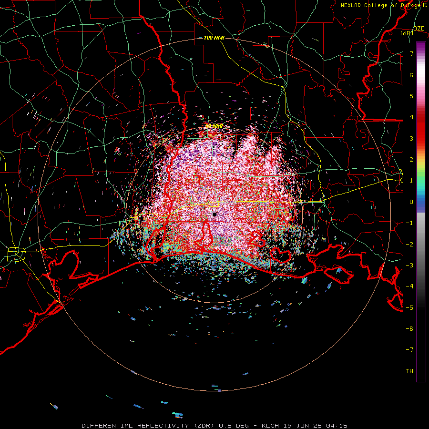Click the -1 dB value on color scale
Image resolution: width=429 pixels, height=429 pixels.
coord(409,223)
